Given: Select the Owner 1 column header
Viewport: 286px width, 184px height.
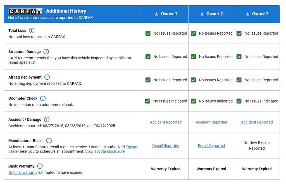Looking at the screenshot, I should tap(166, 14).
